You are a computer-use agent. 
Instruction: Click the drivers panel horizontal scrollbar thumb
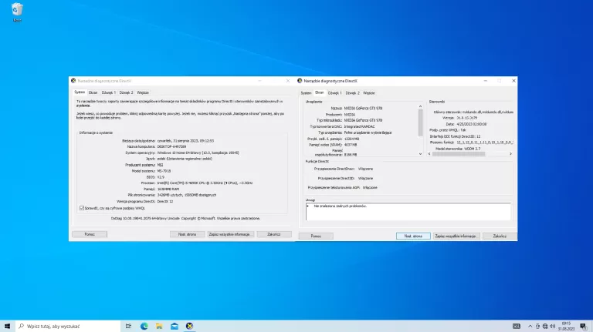459,154
